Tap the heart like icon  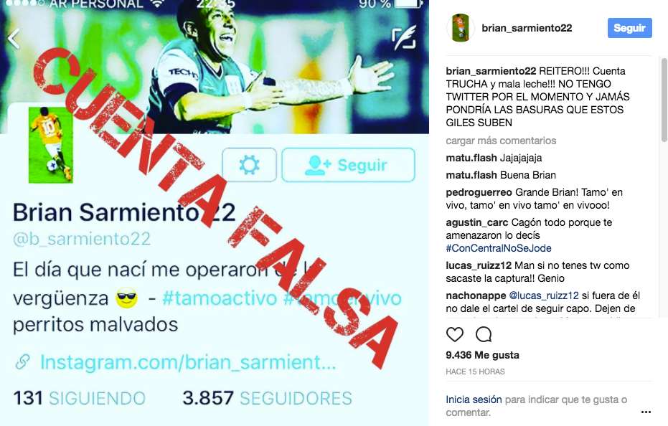point(455,334)
